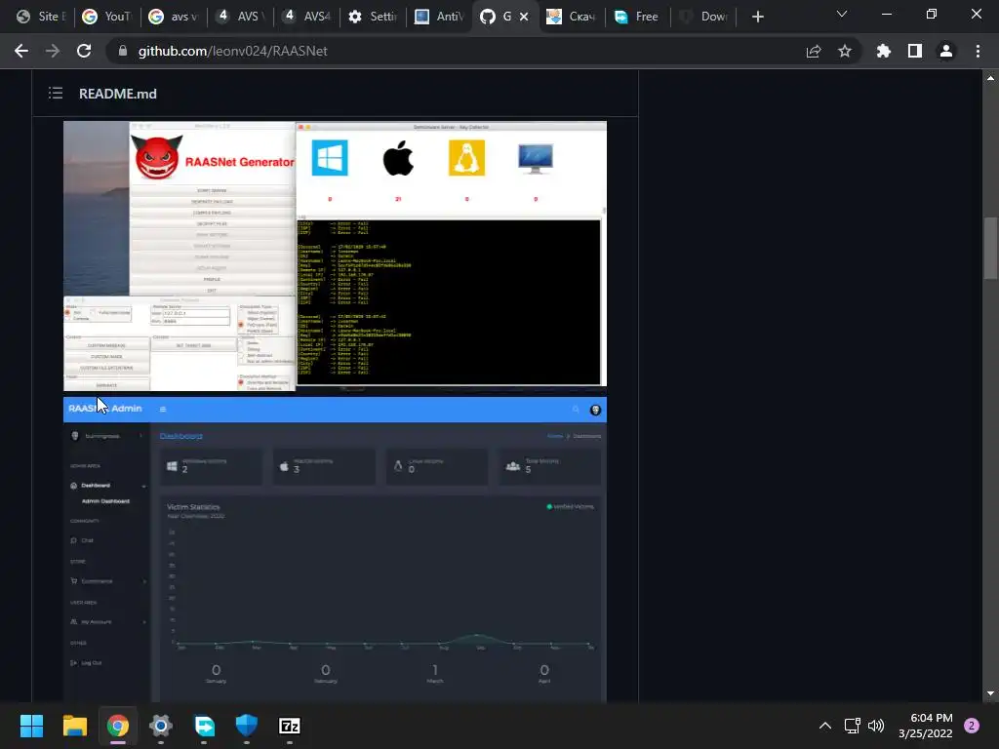This screenshot has height=749, width=999.
Task: Show hidden system tray icons
Action: click(825, 726)
